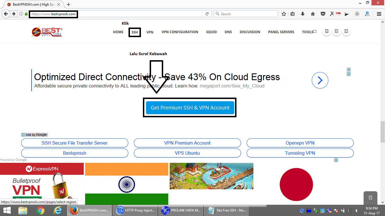Open File Explorer from taskbar
This screenshot has width=385, height=216.
click(23, 210)
